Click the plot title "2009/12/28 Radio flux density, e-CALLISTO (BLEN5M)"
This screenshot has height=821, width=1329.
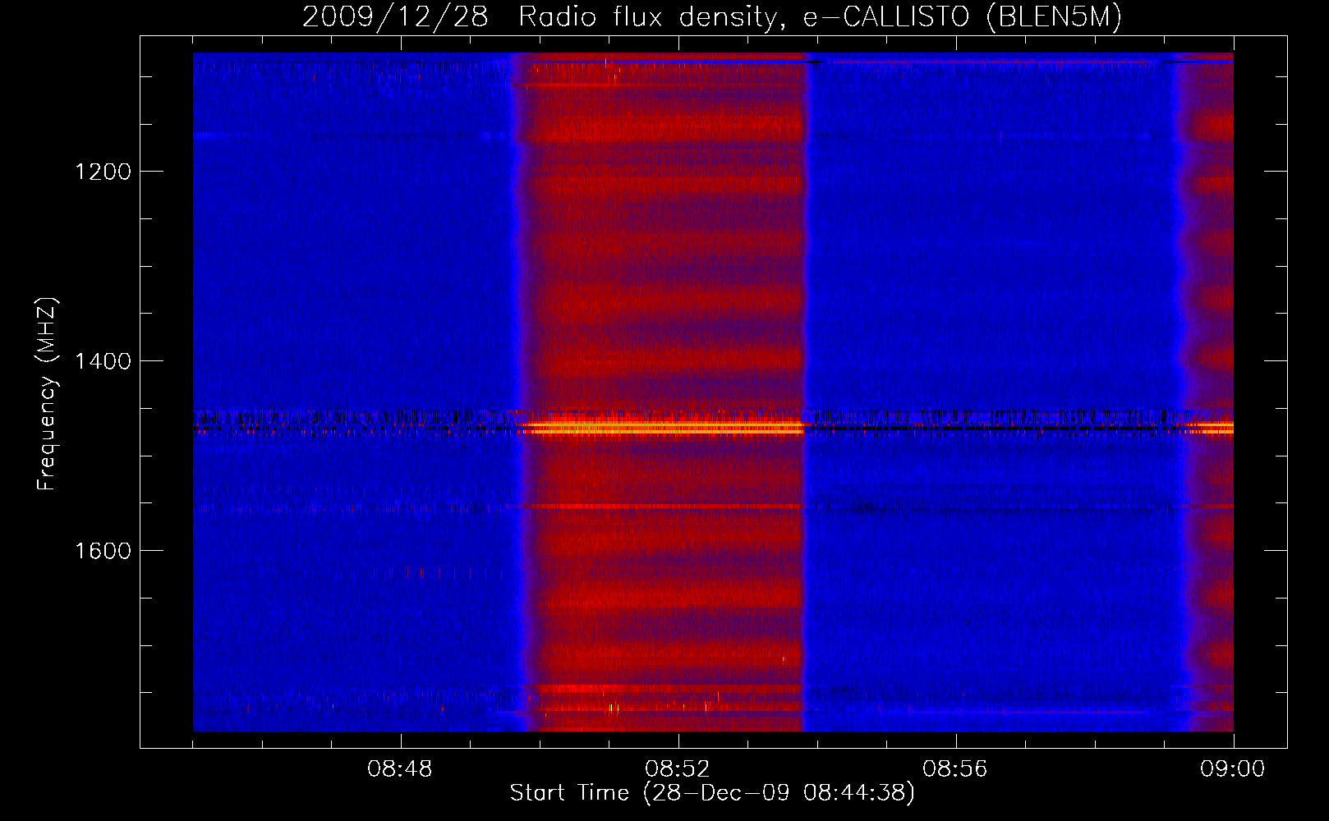(711, 16)
